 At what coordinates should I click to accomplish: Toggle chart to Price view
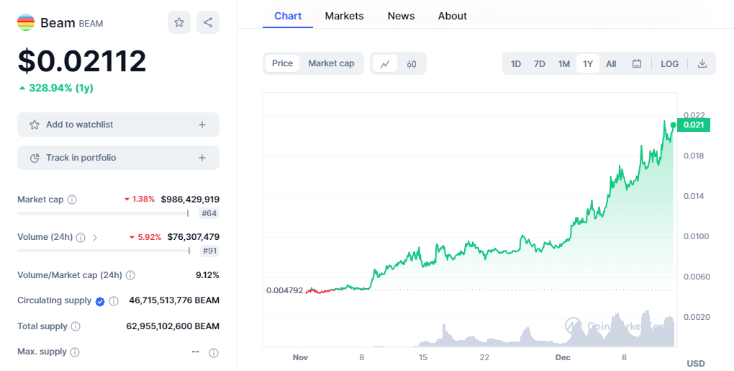282,63
